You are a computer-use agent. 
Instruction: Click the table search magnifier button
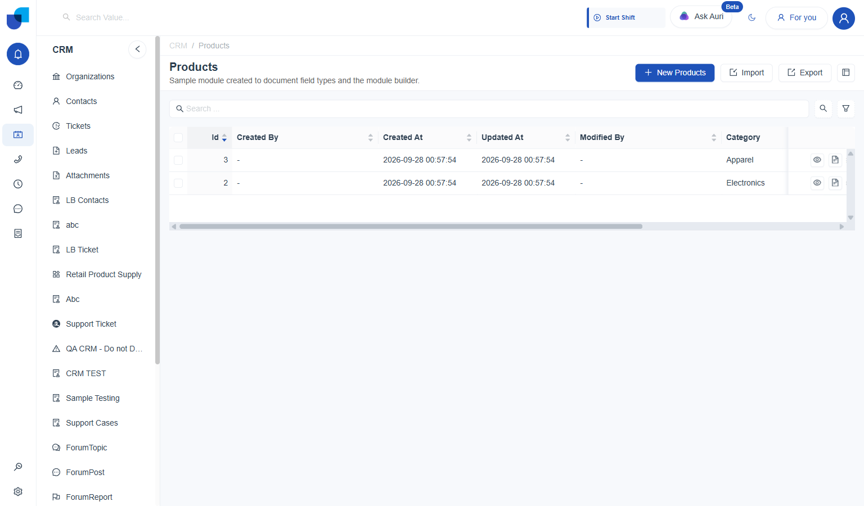pyautogui.click(x=823, y=109)
